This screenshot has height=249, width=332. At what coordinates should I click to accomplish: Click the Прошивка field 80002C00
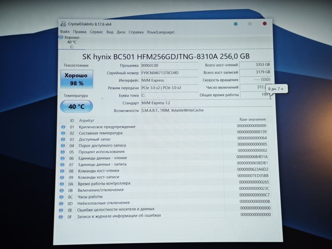click(169, 65)
